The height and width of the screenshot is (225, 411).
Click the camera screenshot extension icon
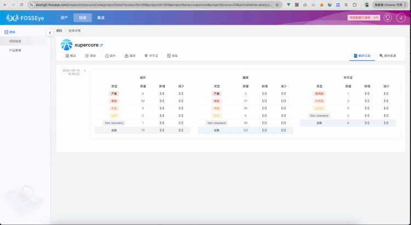[x=305, y=5]
